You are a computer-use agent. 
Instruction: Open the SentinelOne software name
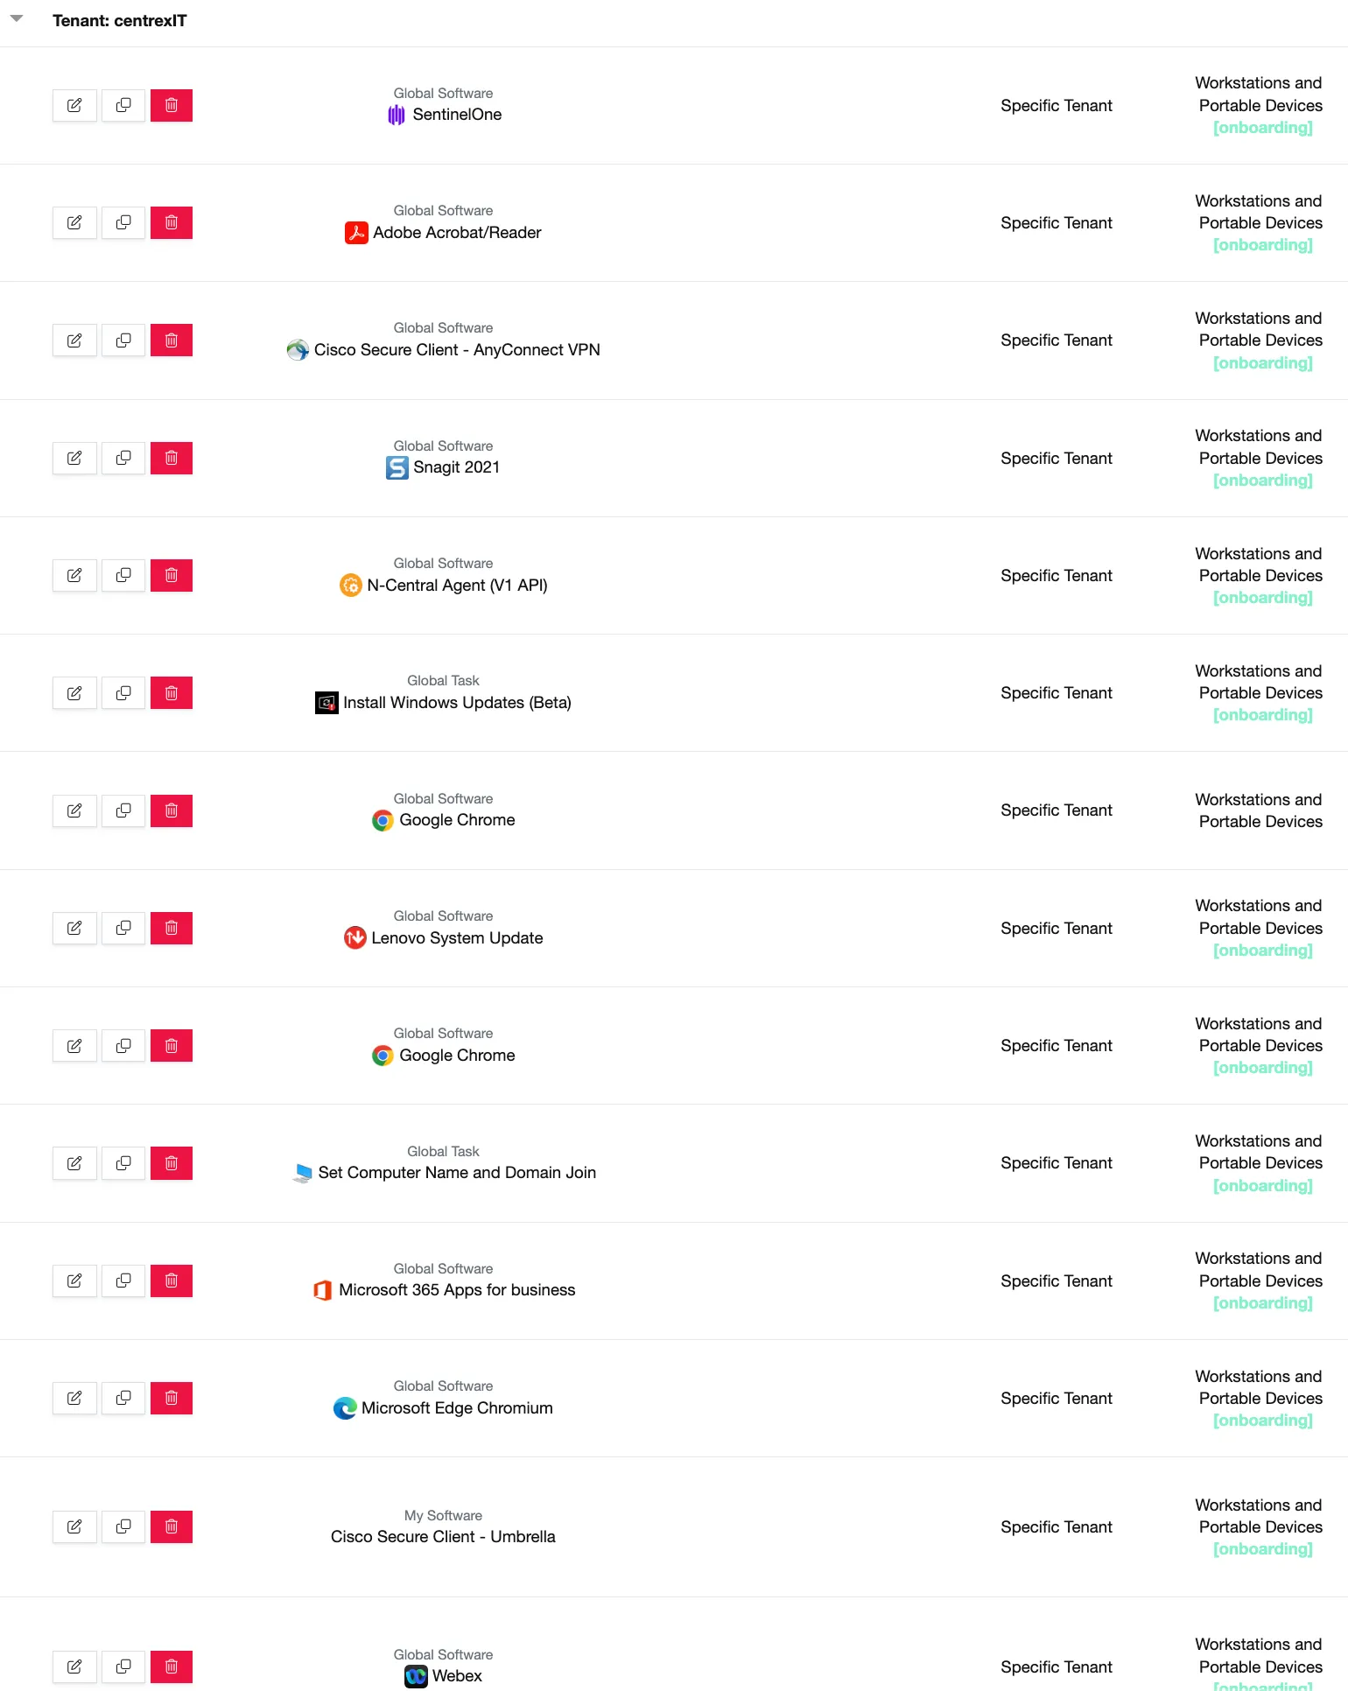pos(457,115)
